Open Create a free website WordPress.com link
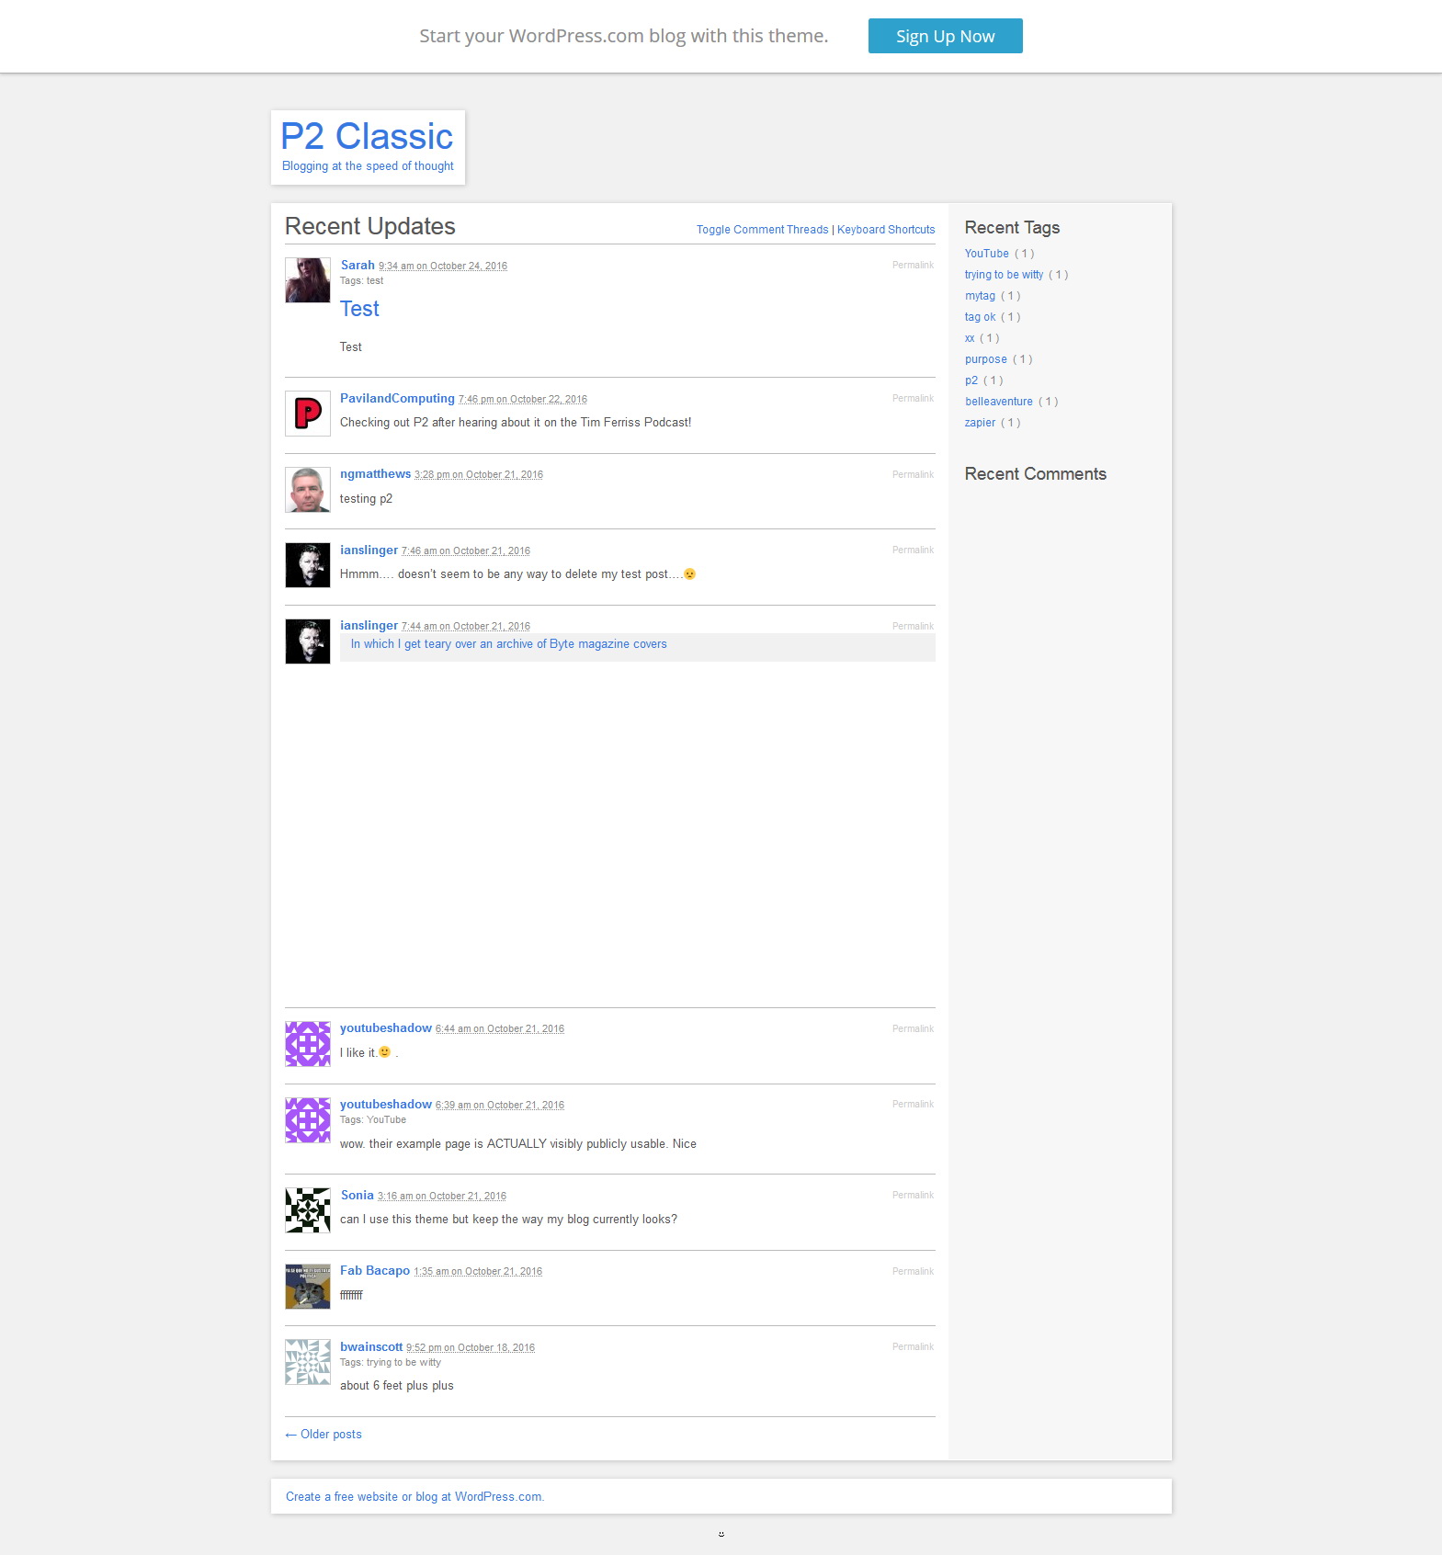Image resolution: width=1442 pixels, height=1555 pixels. tap(414, 1496)
